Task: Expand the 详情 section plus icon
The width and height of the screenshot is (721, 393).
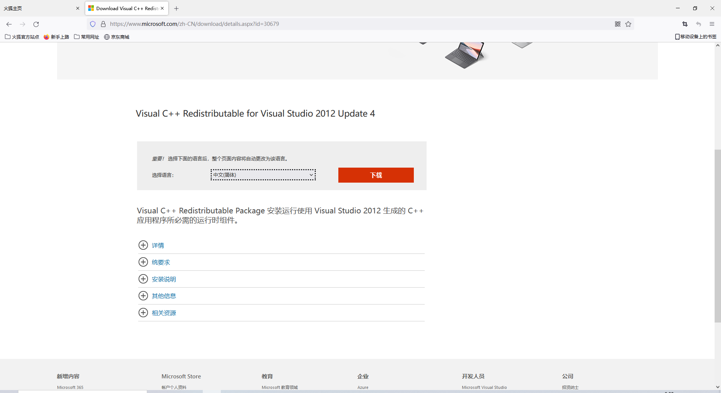Action: (x=143, y=245)
